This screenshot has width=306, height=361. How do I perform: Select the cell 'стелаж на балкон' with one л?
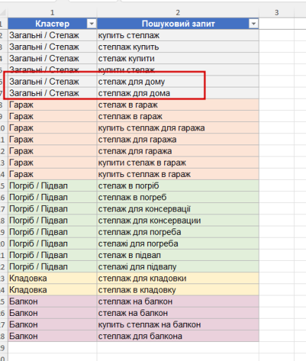pos(178,313)
